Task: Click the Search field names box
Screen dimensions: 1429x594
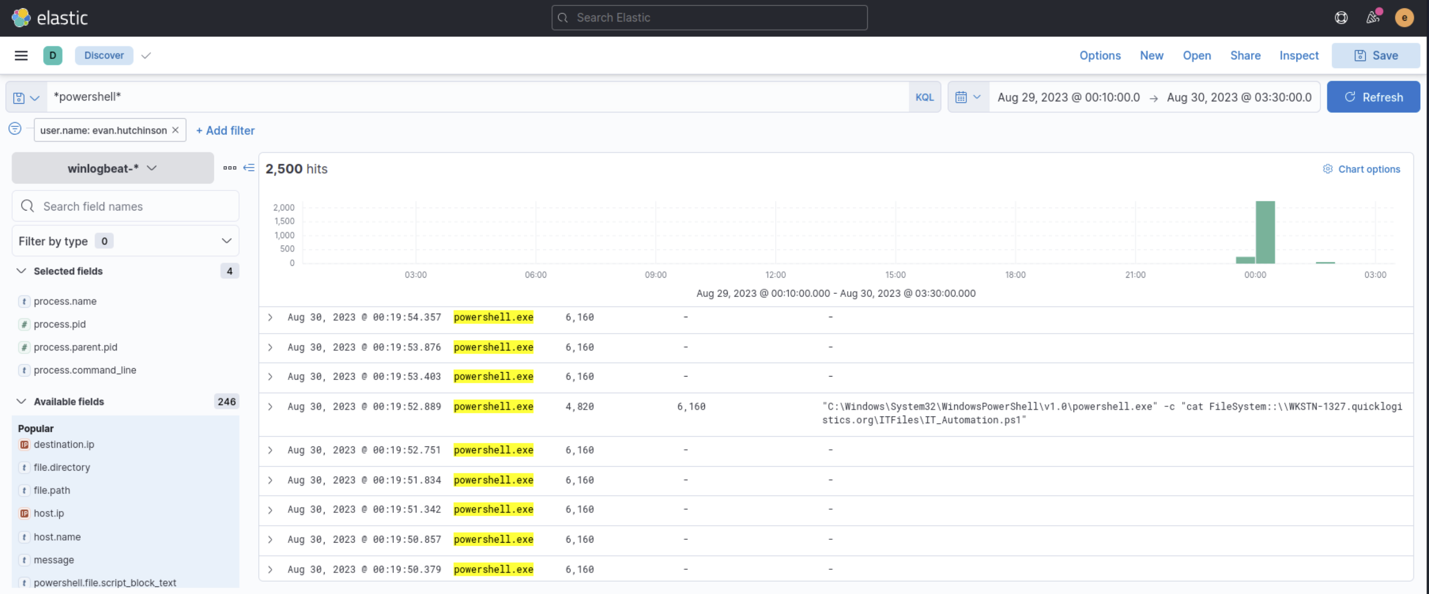Action: coord(125,206)
